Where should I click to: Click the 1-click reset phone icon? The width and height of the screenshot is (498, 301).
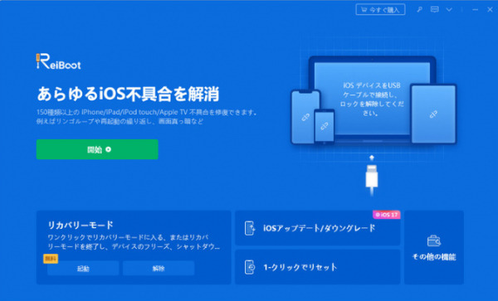point(250,267)
